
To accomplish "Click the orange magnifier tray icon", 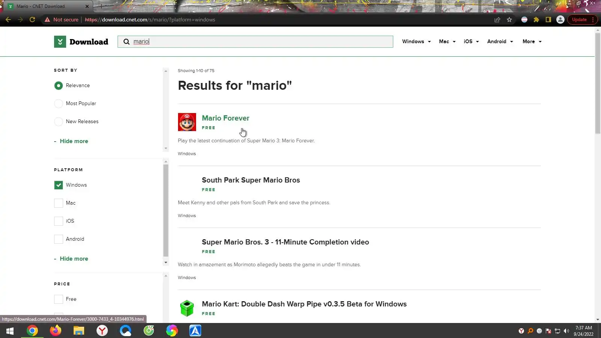I will coord(530,331).
